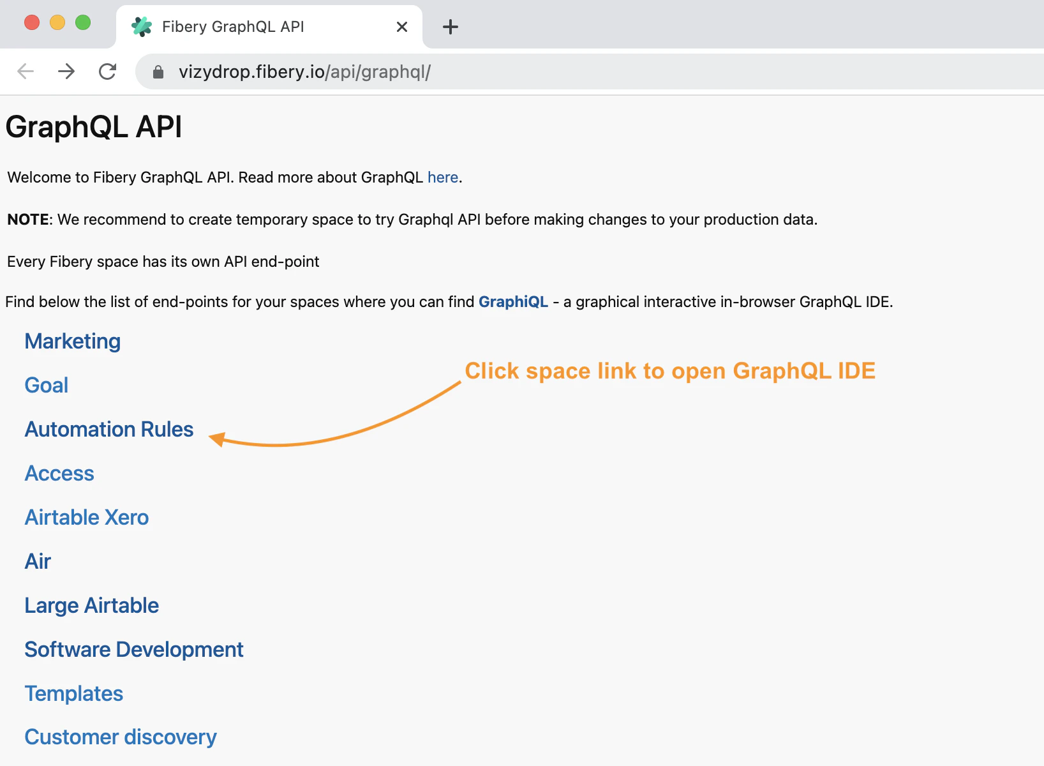The width and height of the screenshot is (1044, 766).
Task: Select the Fibery GraphQL API tab
Action: pos(269,27)
